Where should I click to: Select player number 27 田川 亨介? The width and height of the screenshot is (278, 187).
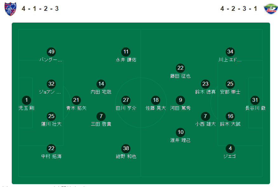[x=126, y=100]
